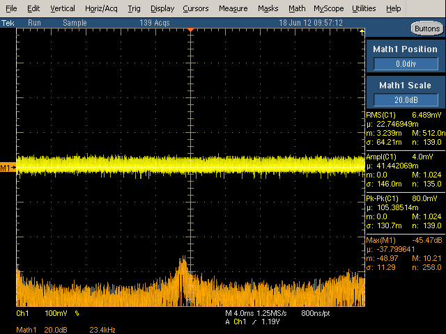Open the Utilities menu

[x=364, y=8]
